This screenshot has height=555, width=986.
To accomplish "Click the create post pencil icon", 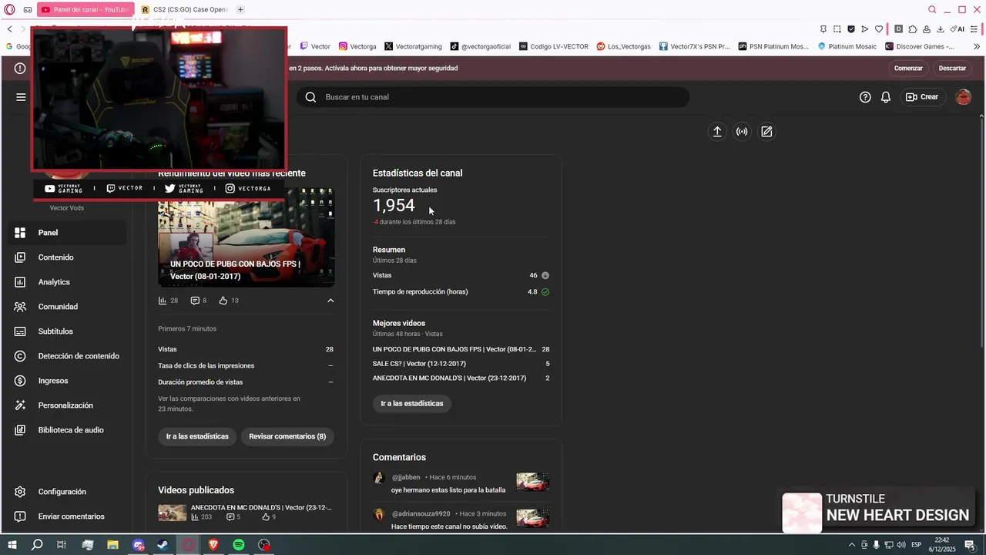I will 766,132.
